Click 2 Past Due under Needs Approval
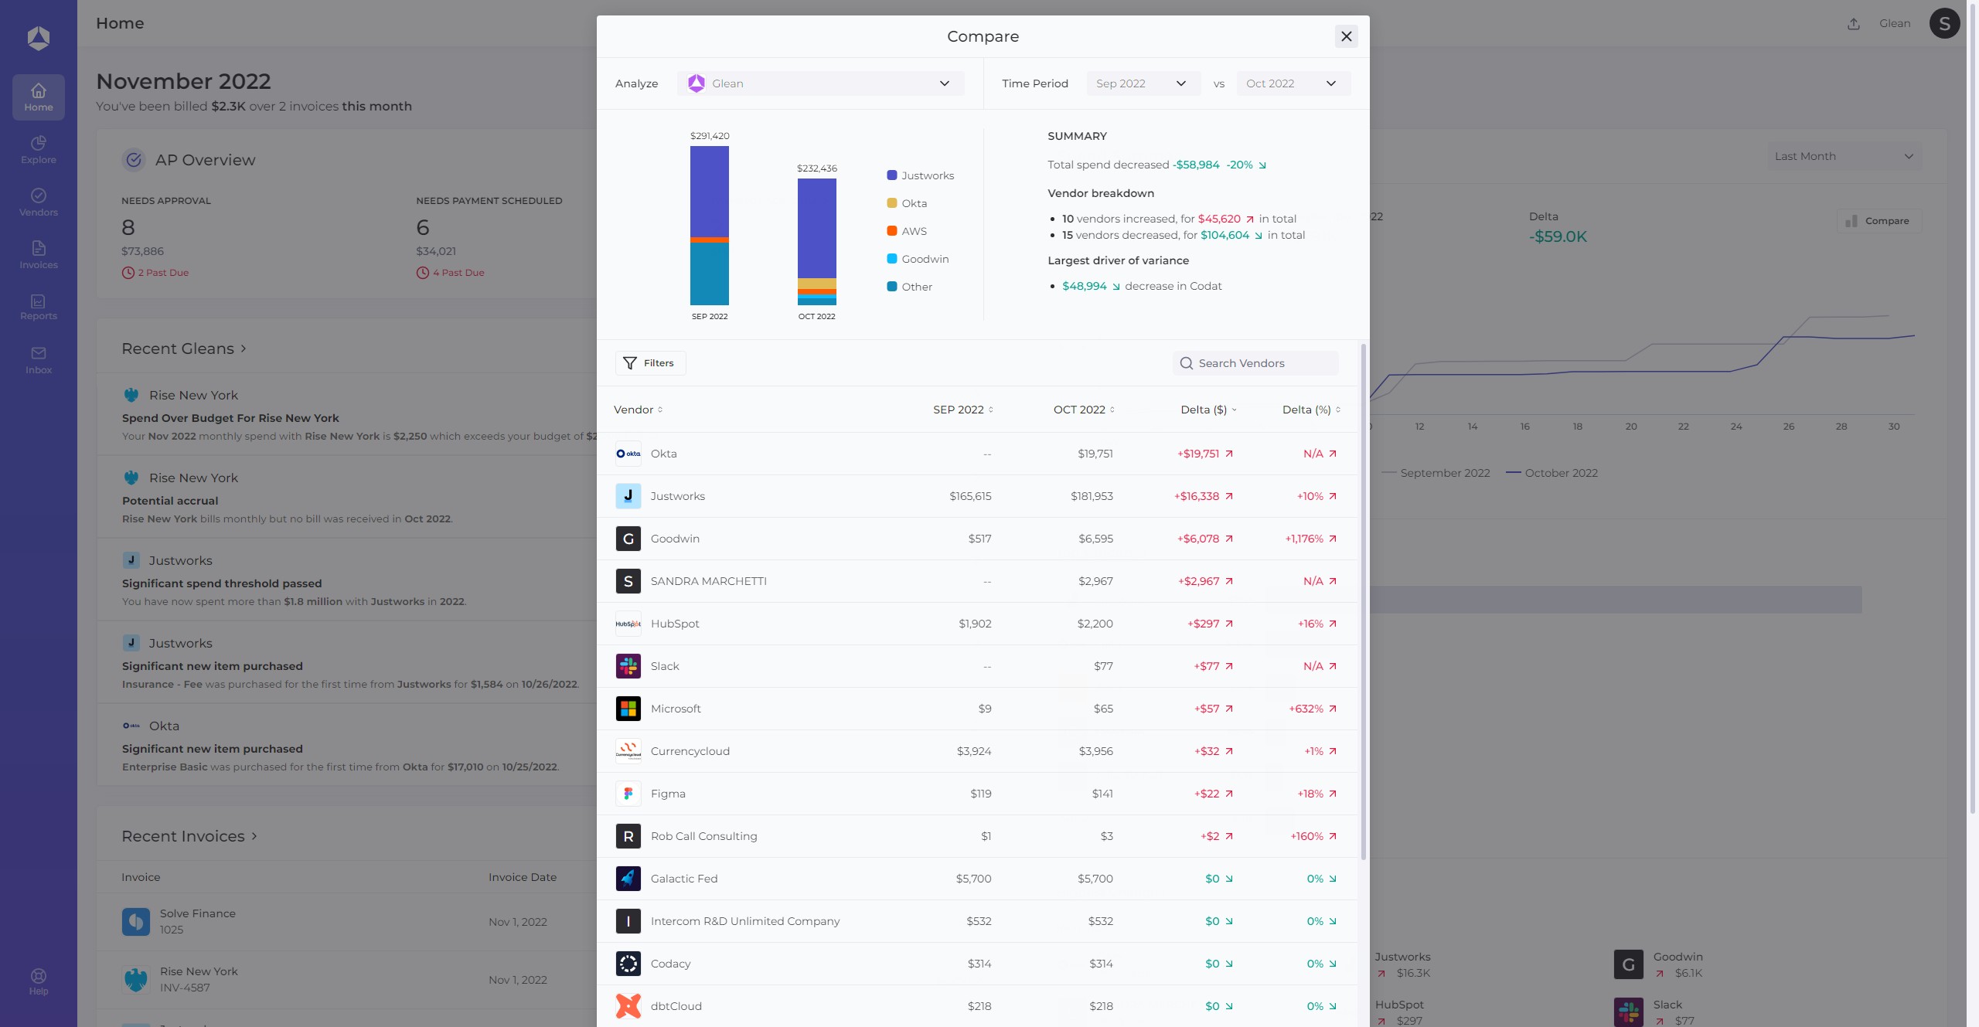 tap(155, 273)
